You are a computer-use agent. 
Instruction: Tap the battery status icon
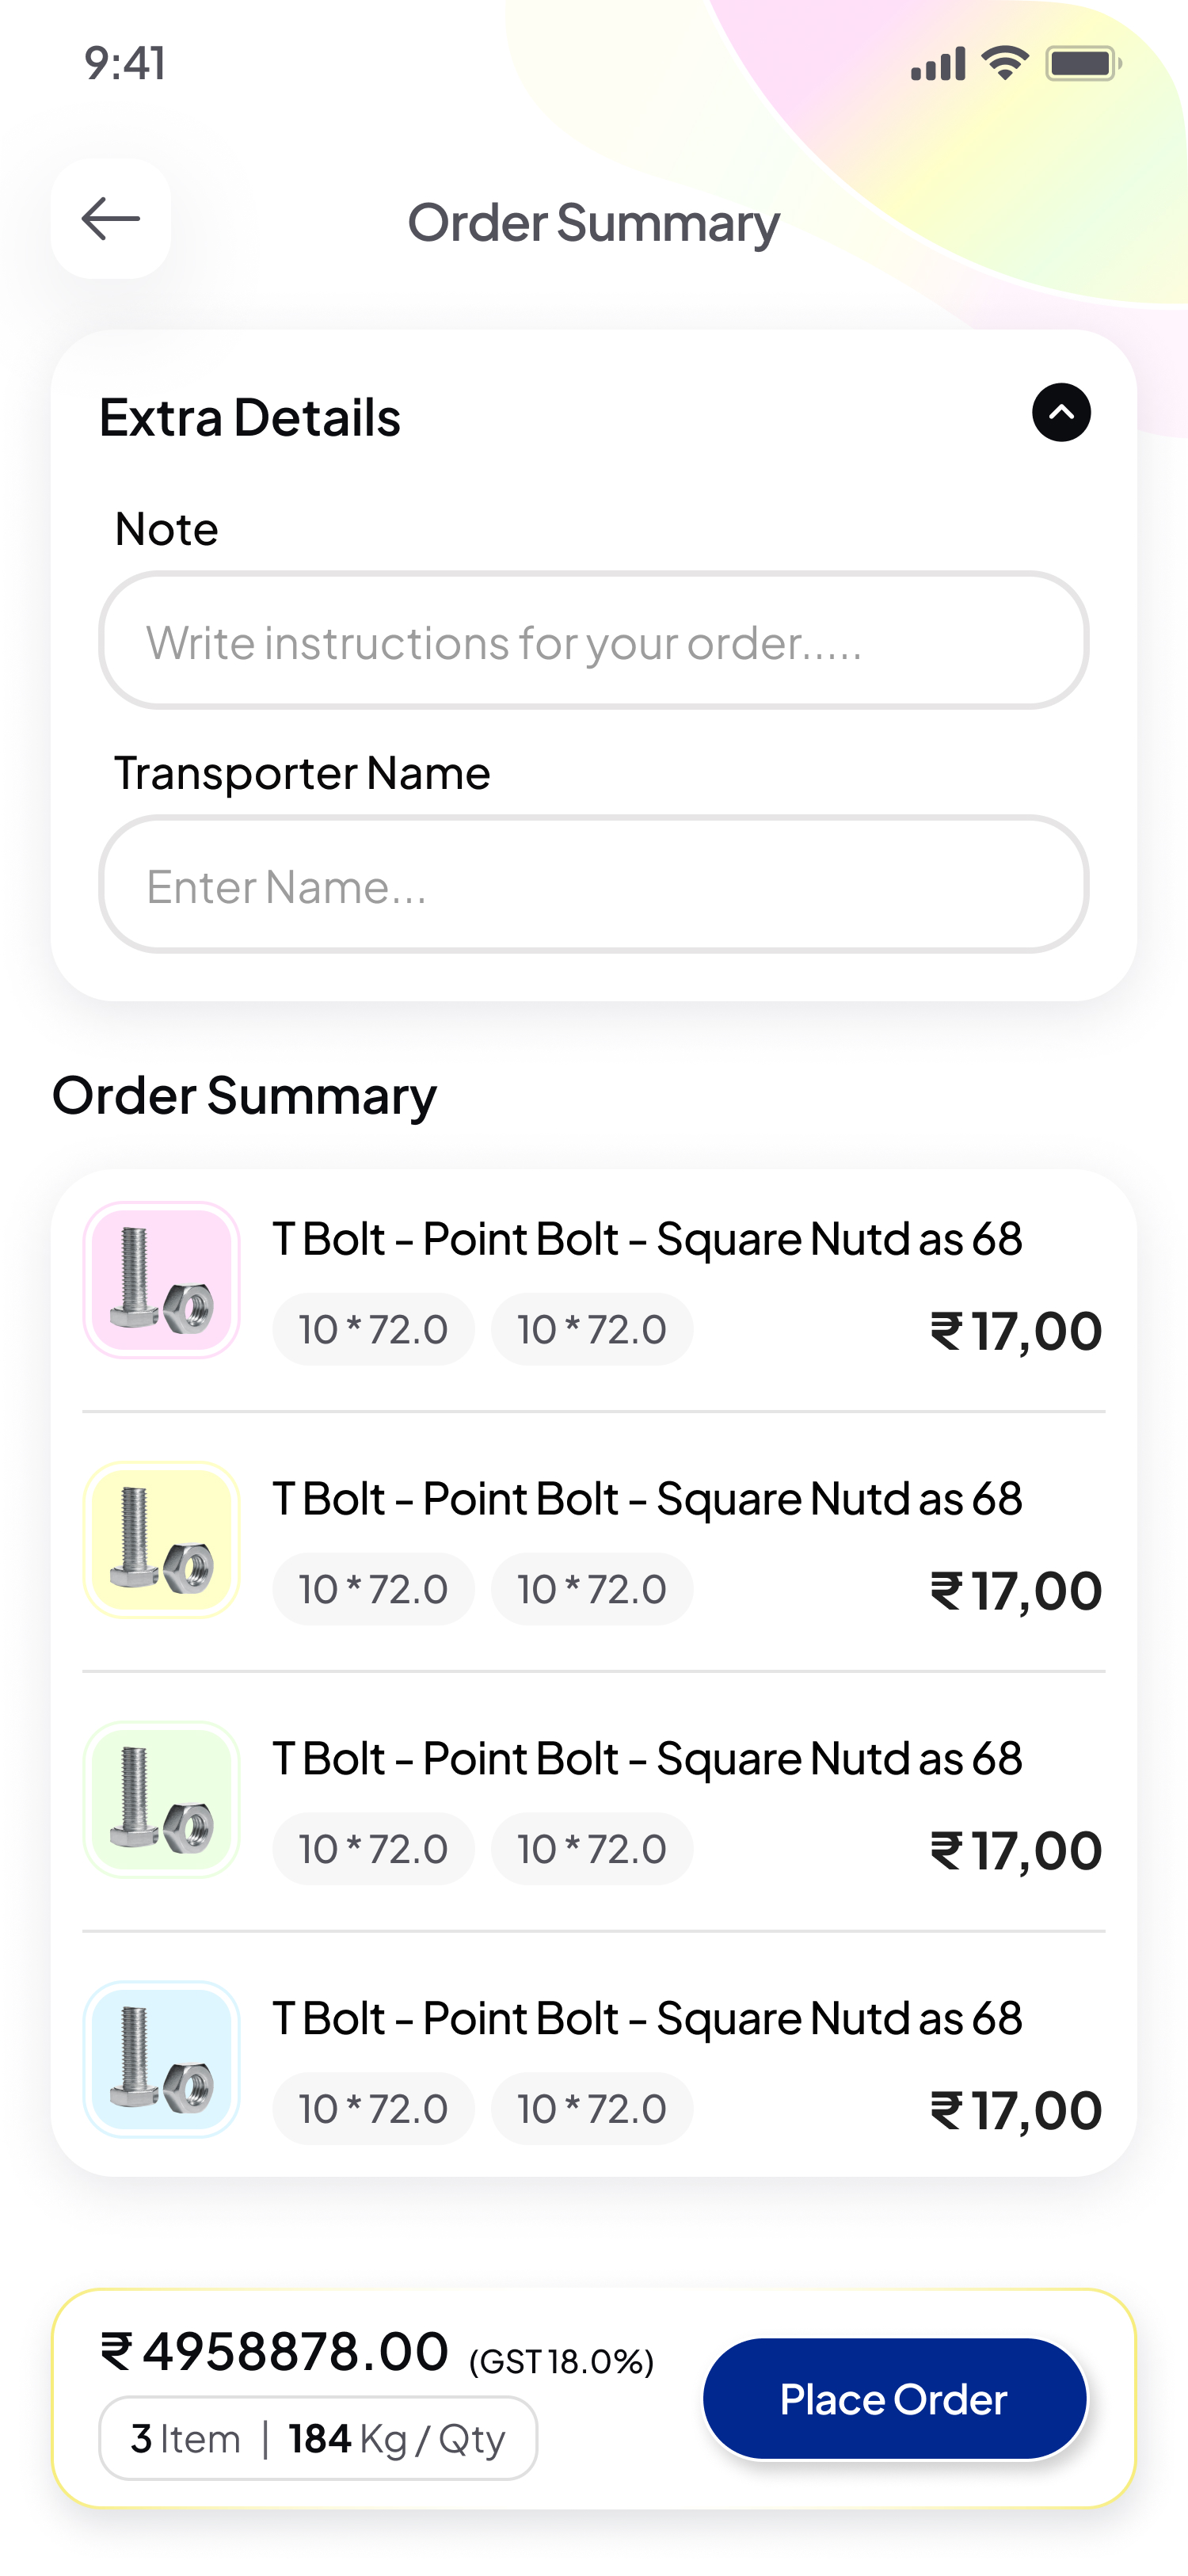point(1083,63)
